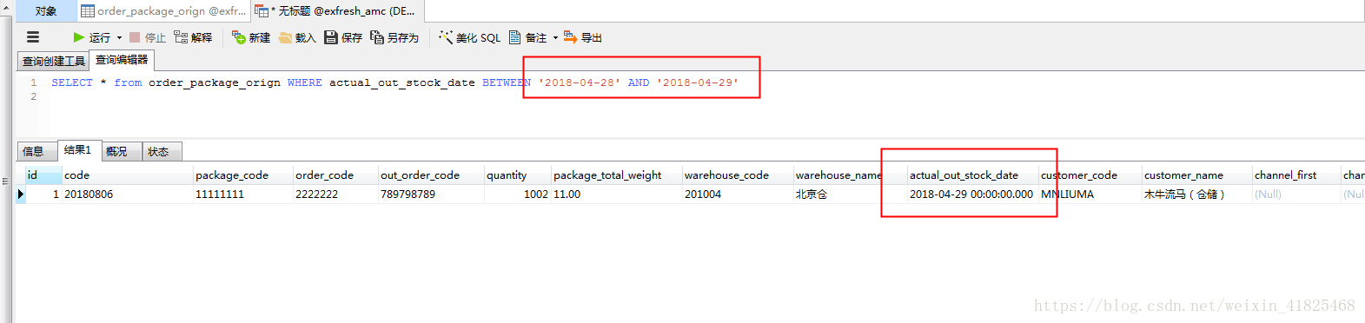Image resolution: width=1365 pixels, height=323 pixels.
Task: Save query as new file
Action: (x=394, y=37)
